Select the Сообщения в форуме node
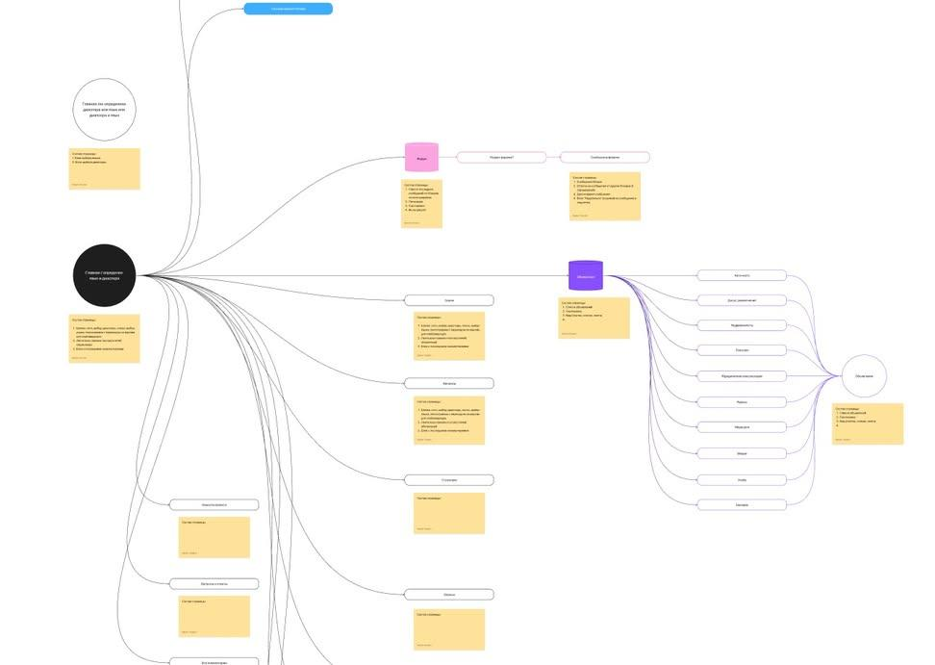The height and width of the screenshot is (665, 935). click(605, 158)
